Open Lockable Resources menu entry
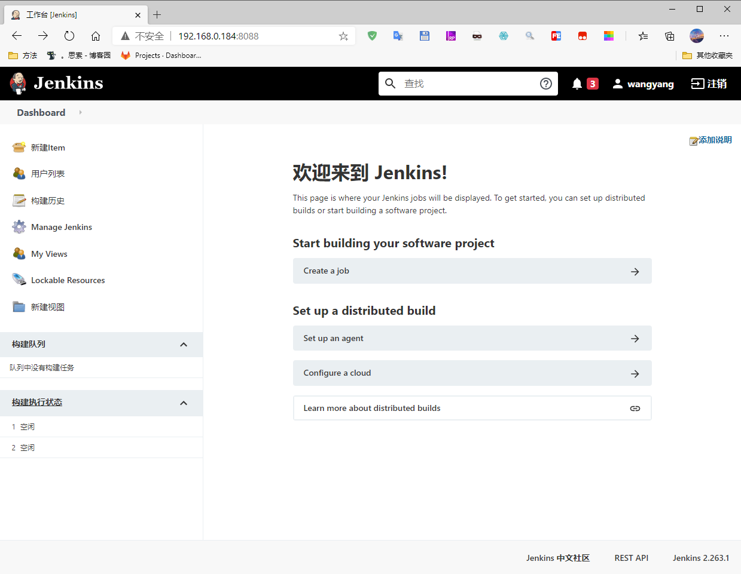 pyautogui.click(x=68, y=280)
